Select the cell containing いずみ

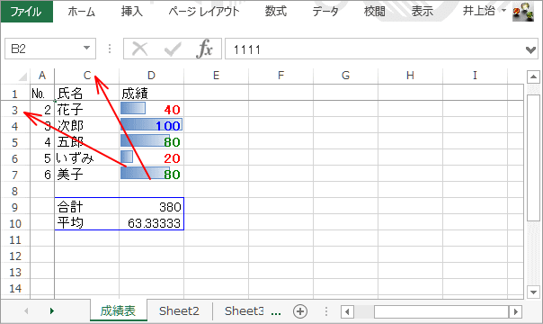click(x=87, y=158)
